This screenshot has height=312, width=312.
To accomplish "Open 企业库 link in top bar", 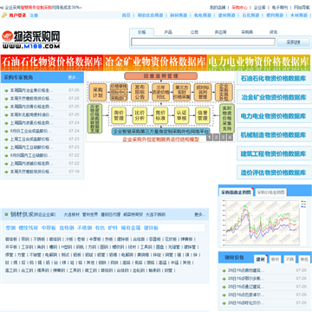I will click(260, 8).
